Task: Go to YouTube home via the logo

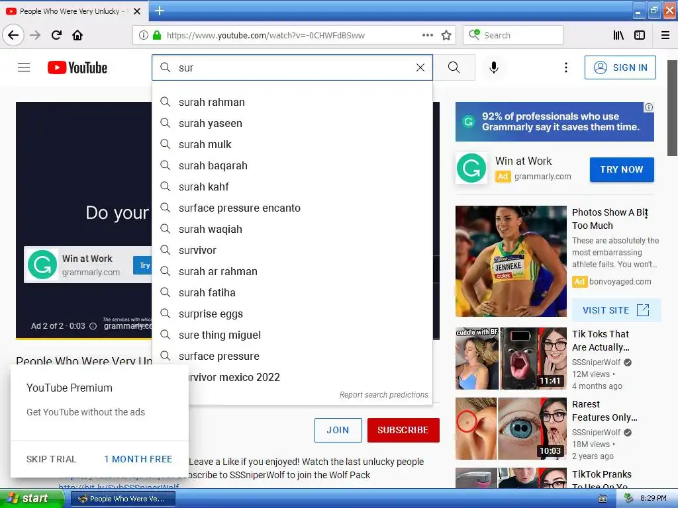Action: click(77, 68)
